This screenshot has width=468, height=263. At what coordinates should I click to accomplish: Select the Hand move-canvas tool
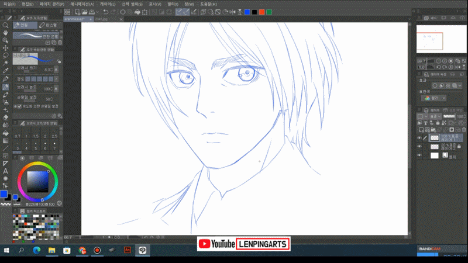point(5,33)
